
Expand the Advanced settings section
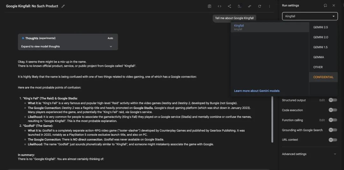(309, 154)
